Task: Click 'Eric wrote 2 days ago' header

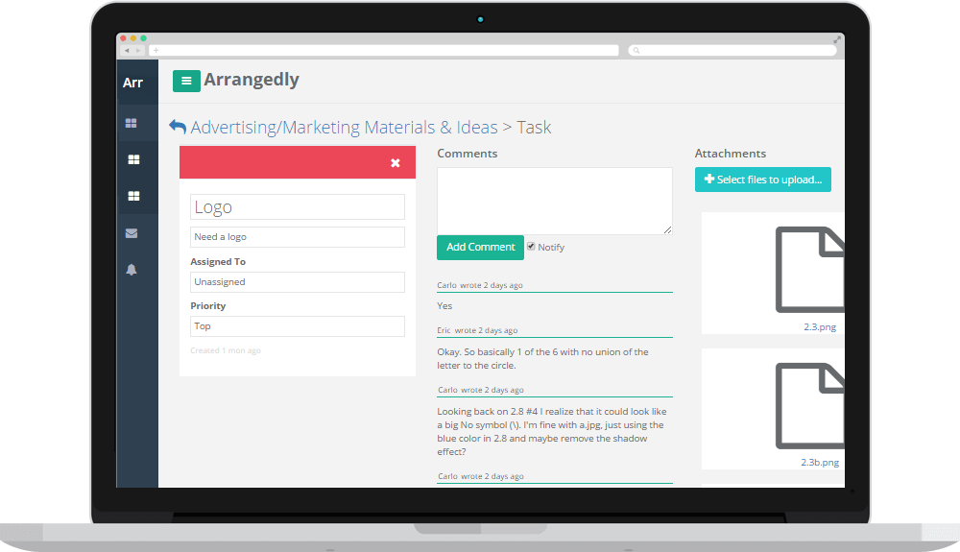Action: [x=477, y=330]
